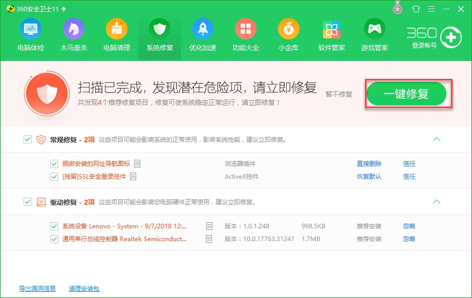Open details icon for SSL安全登录控件
Screen dimensions: 472x298
133,176
